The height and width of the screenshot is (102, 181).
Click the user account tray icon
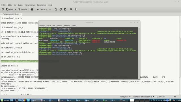coord(151,100)
